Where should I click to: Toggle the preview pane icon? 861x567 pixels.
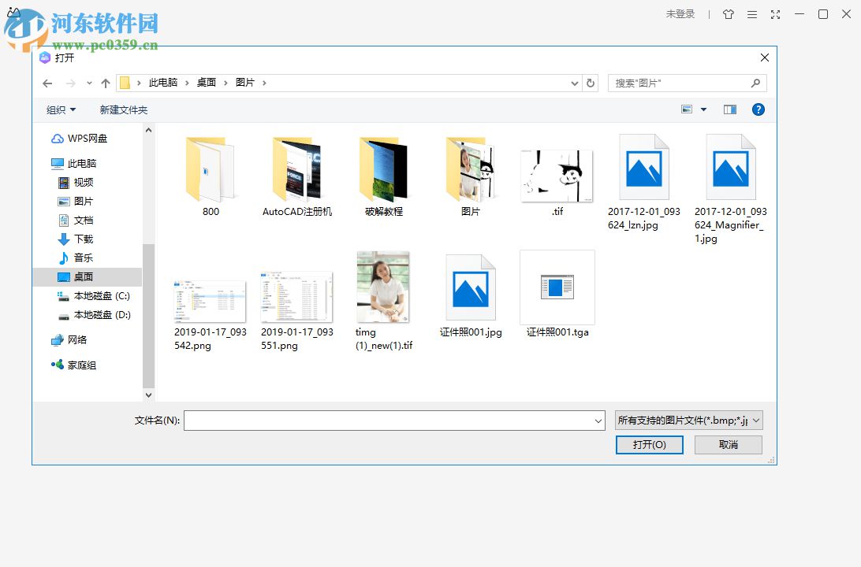(729, 109)
